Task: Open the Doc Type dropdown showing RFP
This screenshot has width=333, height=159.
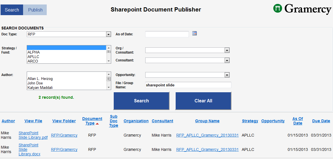Action: (x=69, y=34)
